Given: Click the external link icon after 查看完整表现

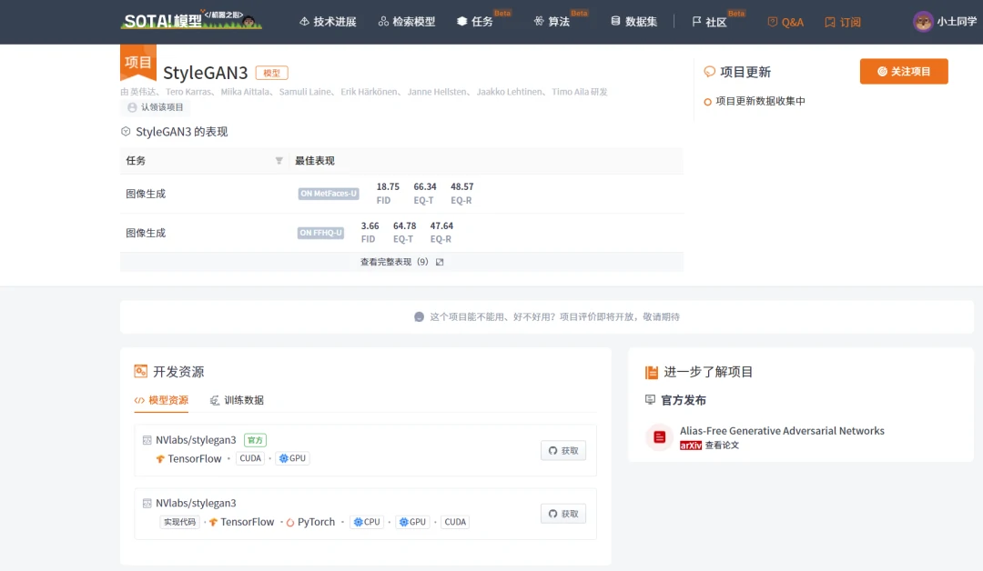Looking at the screenshot, I should pyautogui.click(x=440, y=262).
